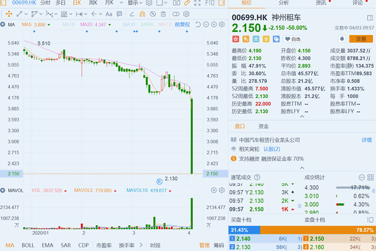Click the orange 交易 trade button
The height and width of the screenshot is (251, 376).
361,38
